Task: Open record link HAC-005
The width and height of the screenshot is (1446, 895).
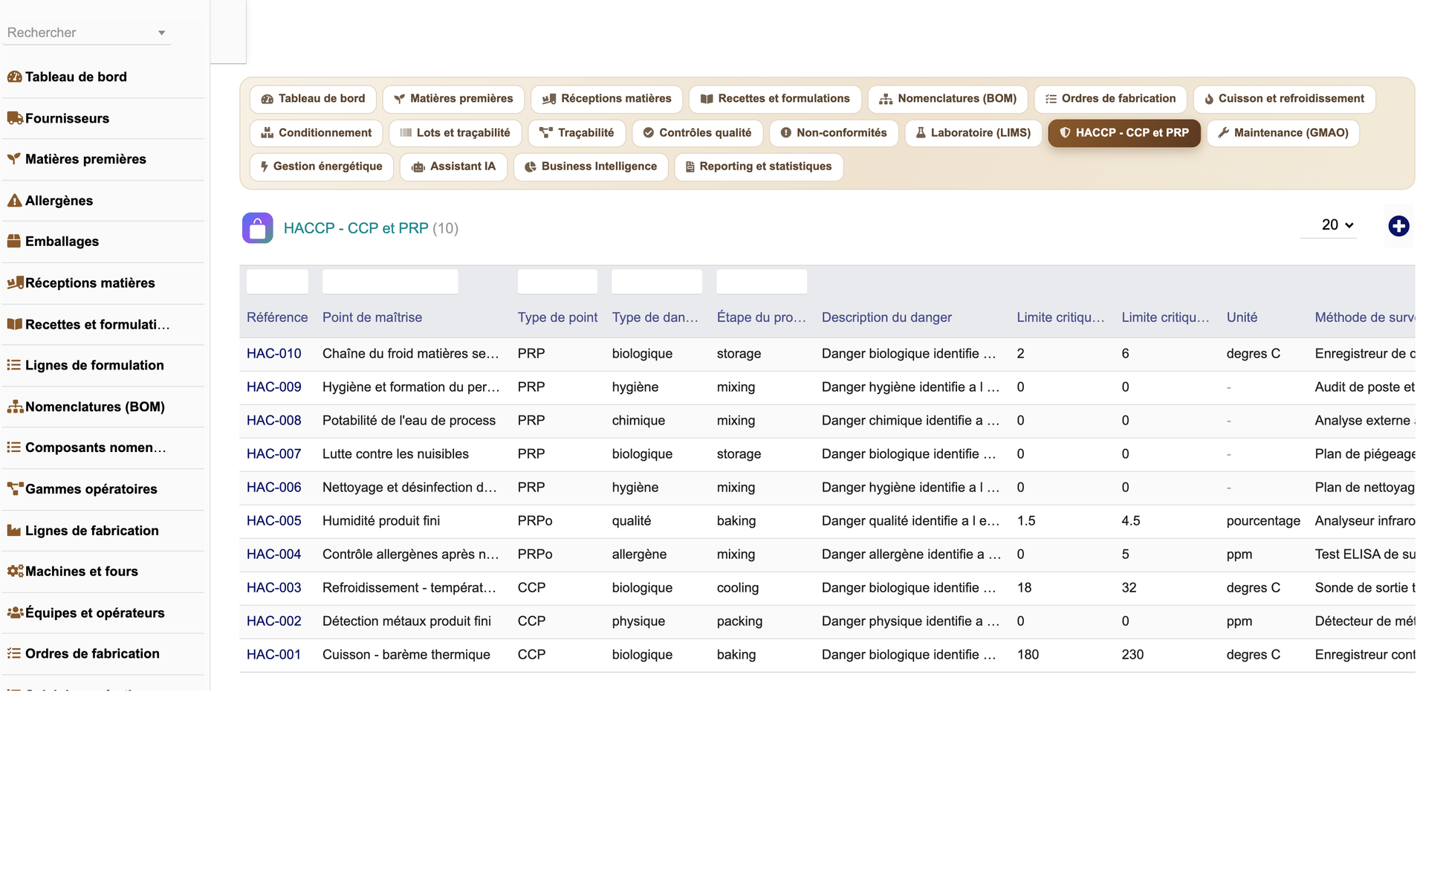Action: [274, 521]
